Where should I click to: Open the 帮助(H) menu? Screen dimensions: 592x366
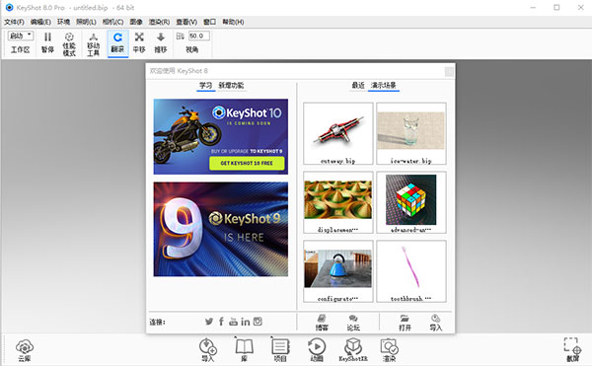[x=233, y=22]
